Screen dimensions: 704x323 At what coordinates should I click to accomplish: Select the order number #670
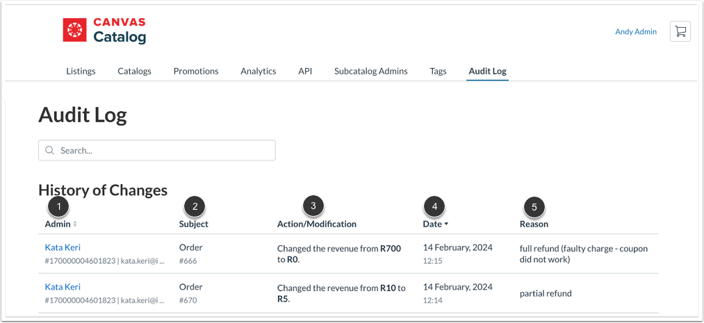tap(188, 300)
